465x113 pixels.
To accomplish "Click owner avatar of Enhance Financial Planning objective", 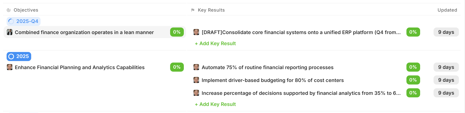I will 10,67.
